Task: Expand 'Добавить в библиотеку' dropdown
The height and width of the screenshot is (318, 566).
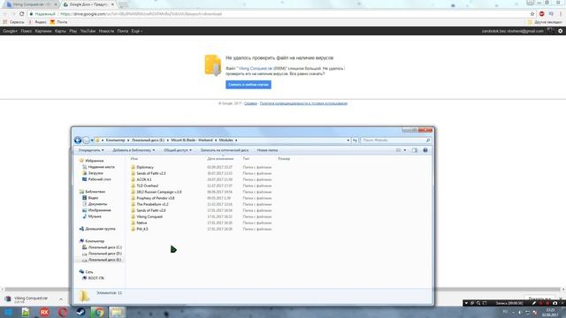Action: (134, 150)
